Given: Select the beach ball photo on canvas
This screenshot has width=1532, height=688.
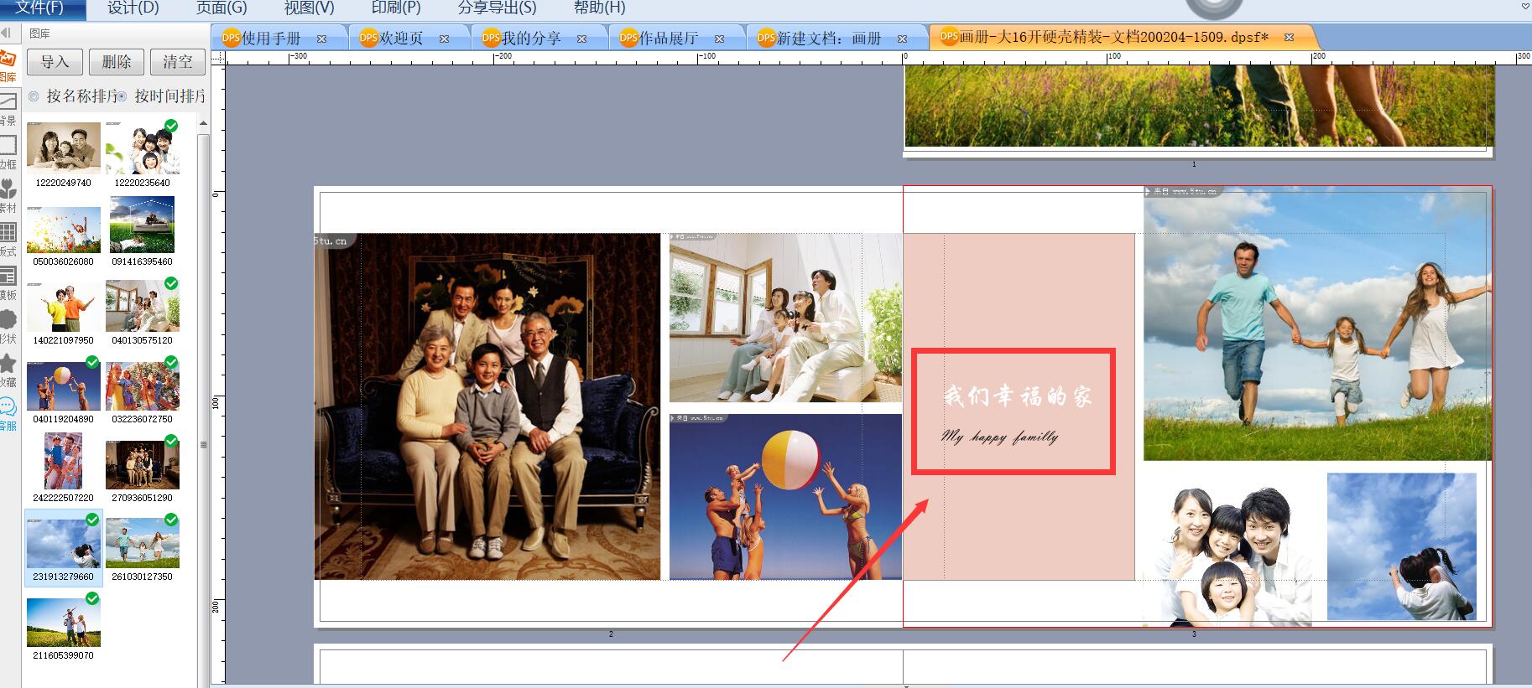Looking at the screenshot, I should [785, 496].
